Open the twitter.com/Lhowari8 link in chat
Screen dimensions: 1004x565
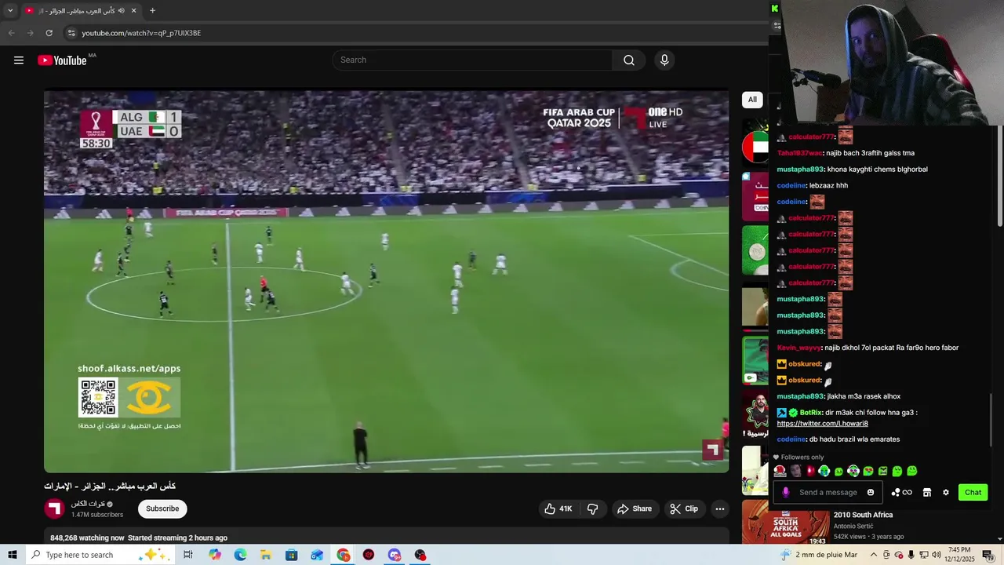click(x=822, y=424)
